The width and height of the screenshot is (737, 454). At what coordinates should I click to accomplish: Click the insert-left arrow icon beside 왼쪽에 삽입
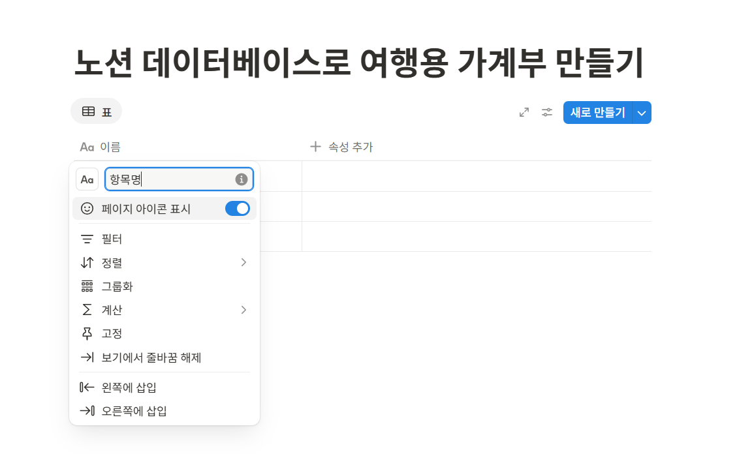point(88,387)
